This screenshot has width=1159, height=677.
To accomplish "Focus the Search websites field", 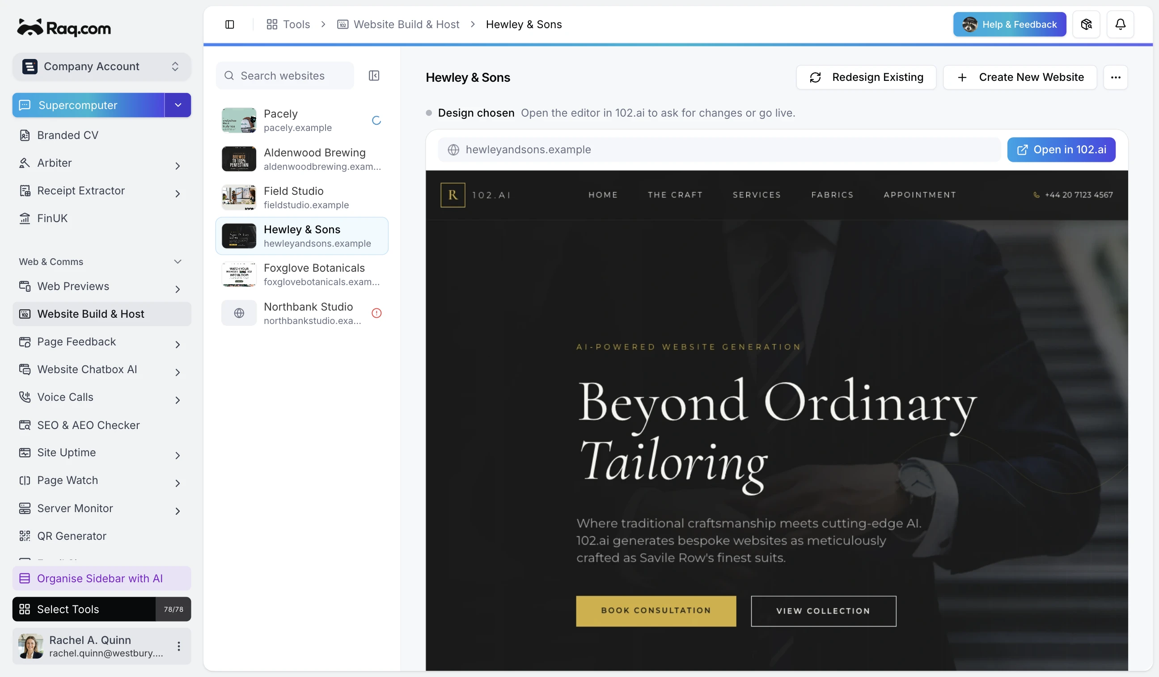I will coord(285,76).
